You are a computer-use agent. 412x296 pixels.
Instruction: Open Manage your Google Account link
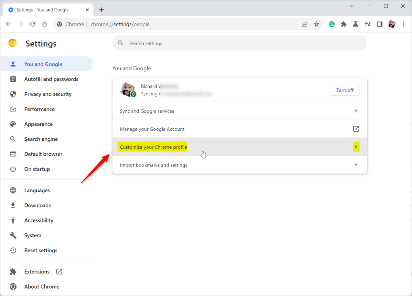[240, 129]
